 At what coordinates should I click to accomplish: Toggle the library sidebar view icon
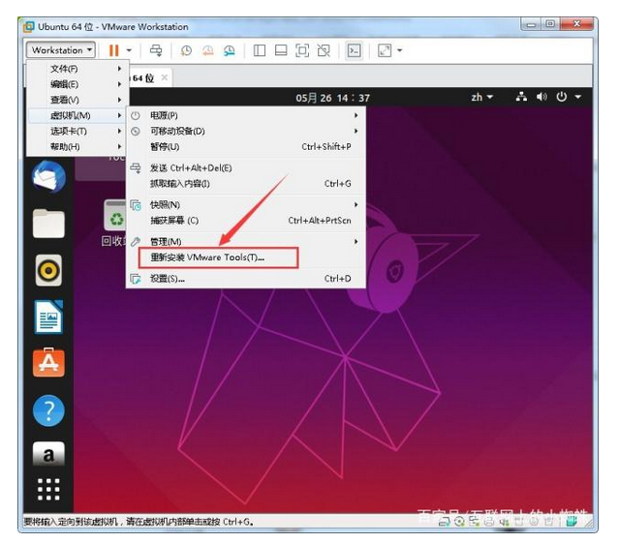pos(260,50)
